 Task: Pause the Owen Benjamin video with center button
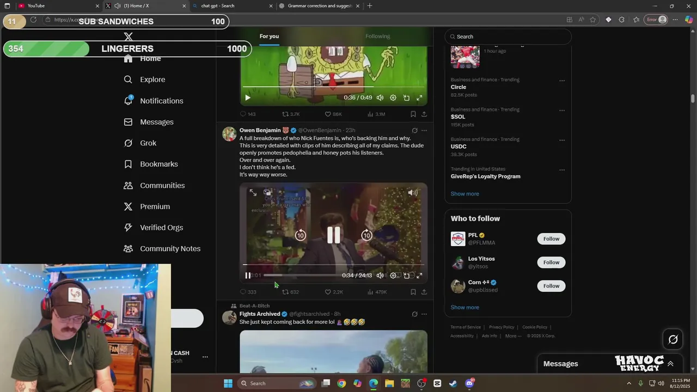pos(334,235)
